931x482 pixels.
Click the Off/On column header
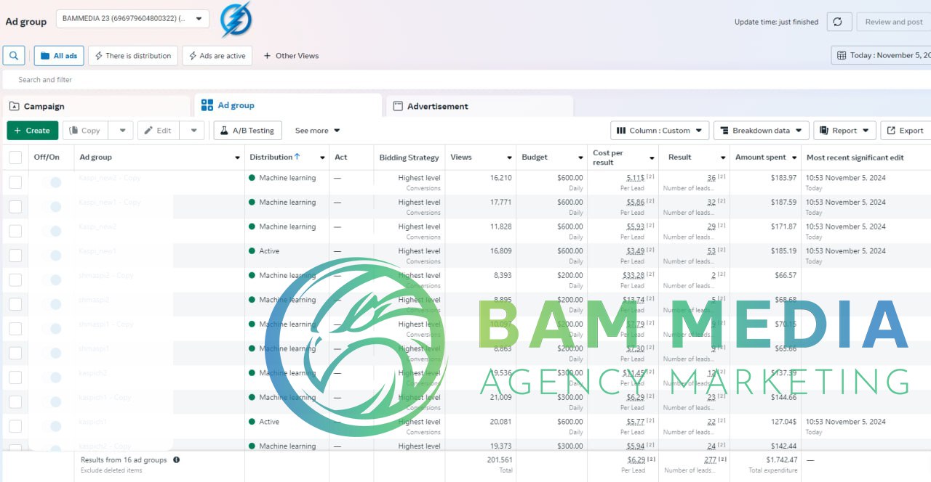click(x=47, y=157)
